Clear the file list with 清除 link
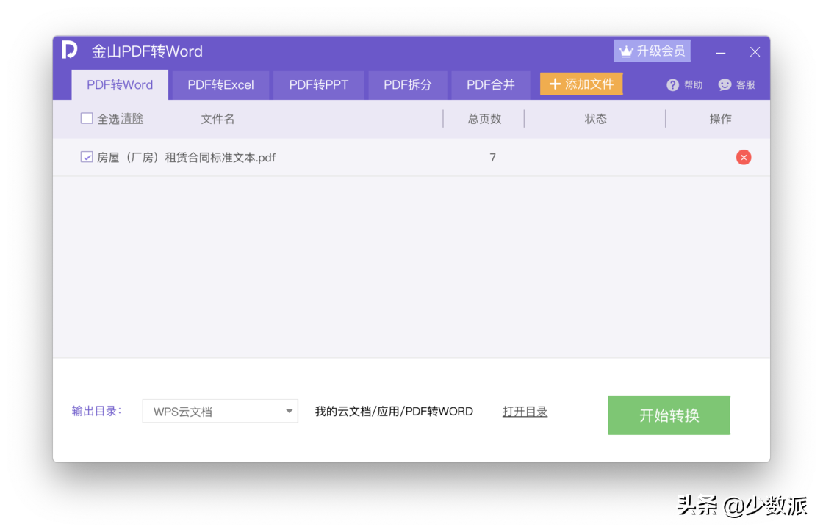 coord(132,119)
